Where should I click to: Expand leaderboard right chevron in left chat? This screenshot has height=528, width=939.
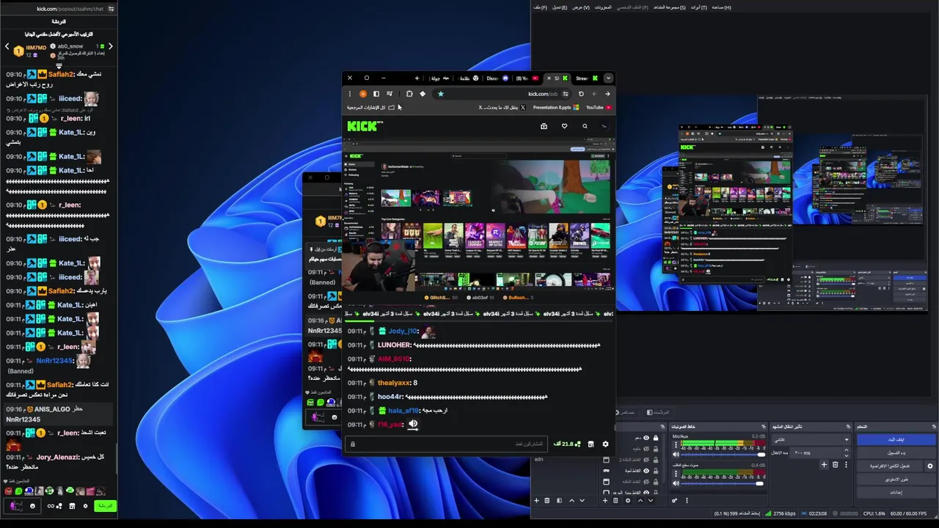(111, 46)
